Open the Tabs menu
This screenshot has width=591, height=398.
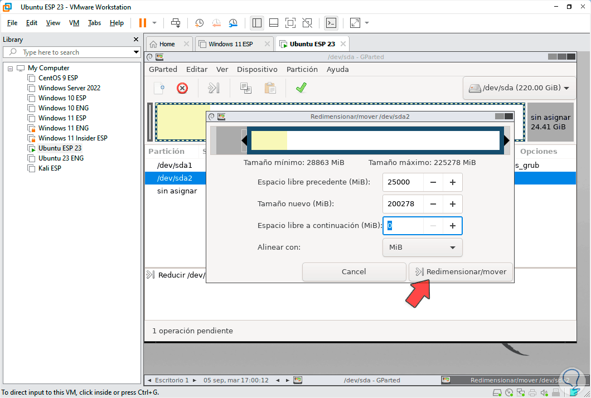pyautogui.click(x=94, y=23)
